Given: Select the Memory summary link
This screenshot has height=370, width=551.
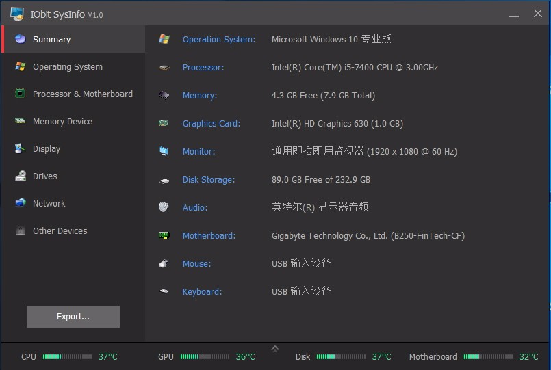Looking at the screenshot, I should click(200, 96).
